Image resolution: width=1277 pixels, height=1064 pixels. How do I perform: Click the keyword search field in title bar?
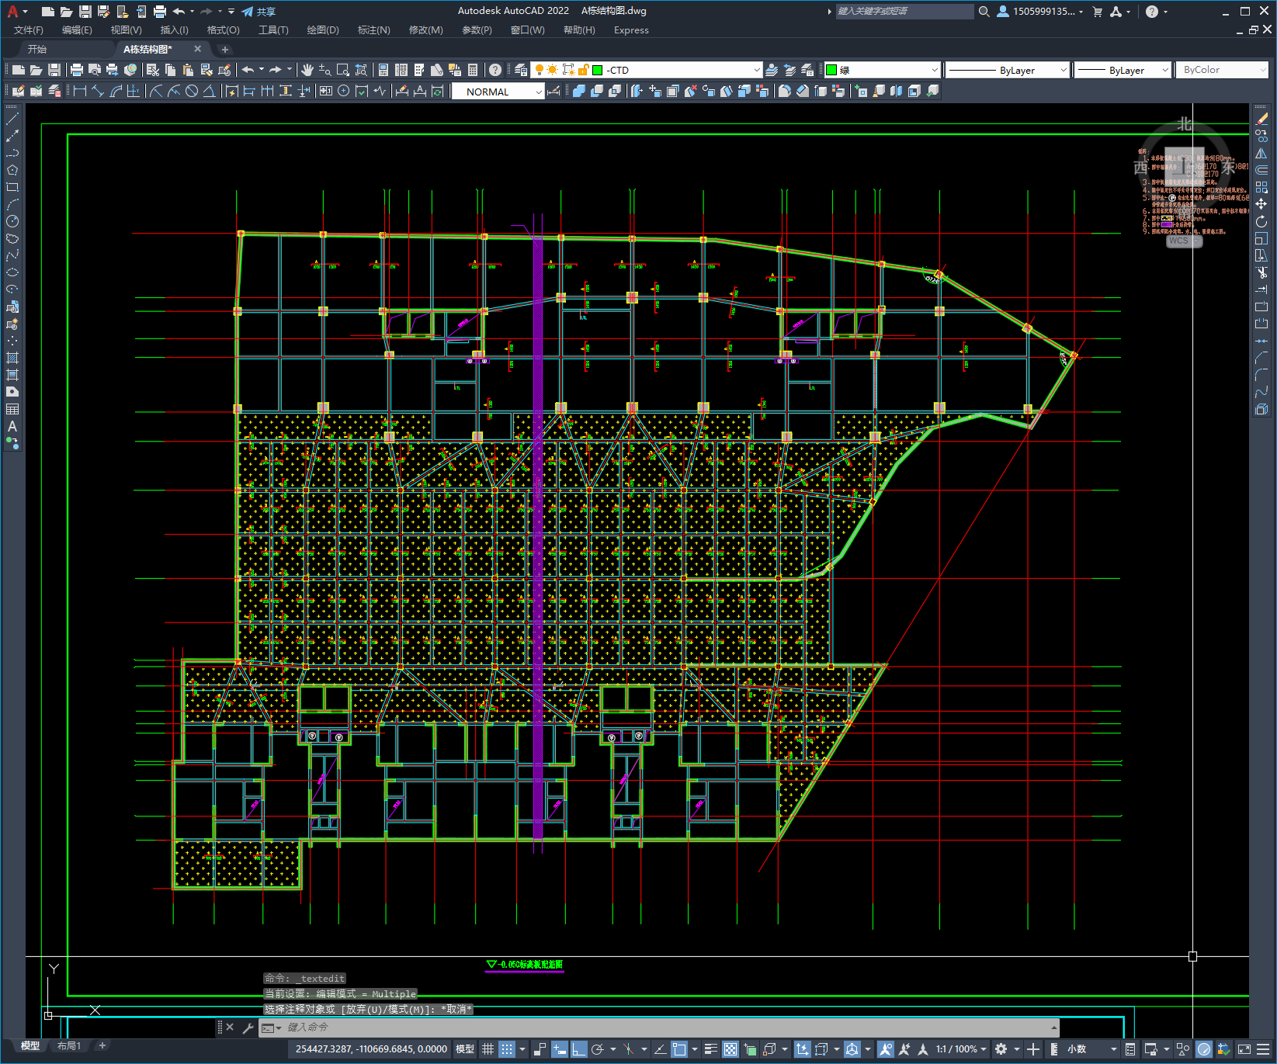(904, 12)
